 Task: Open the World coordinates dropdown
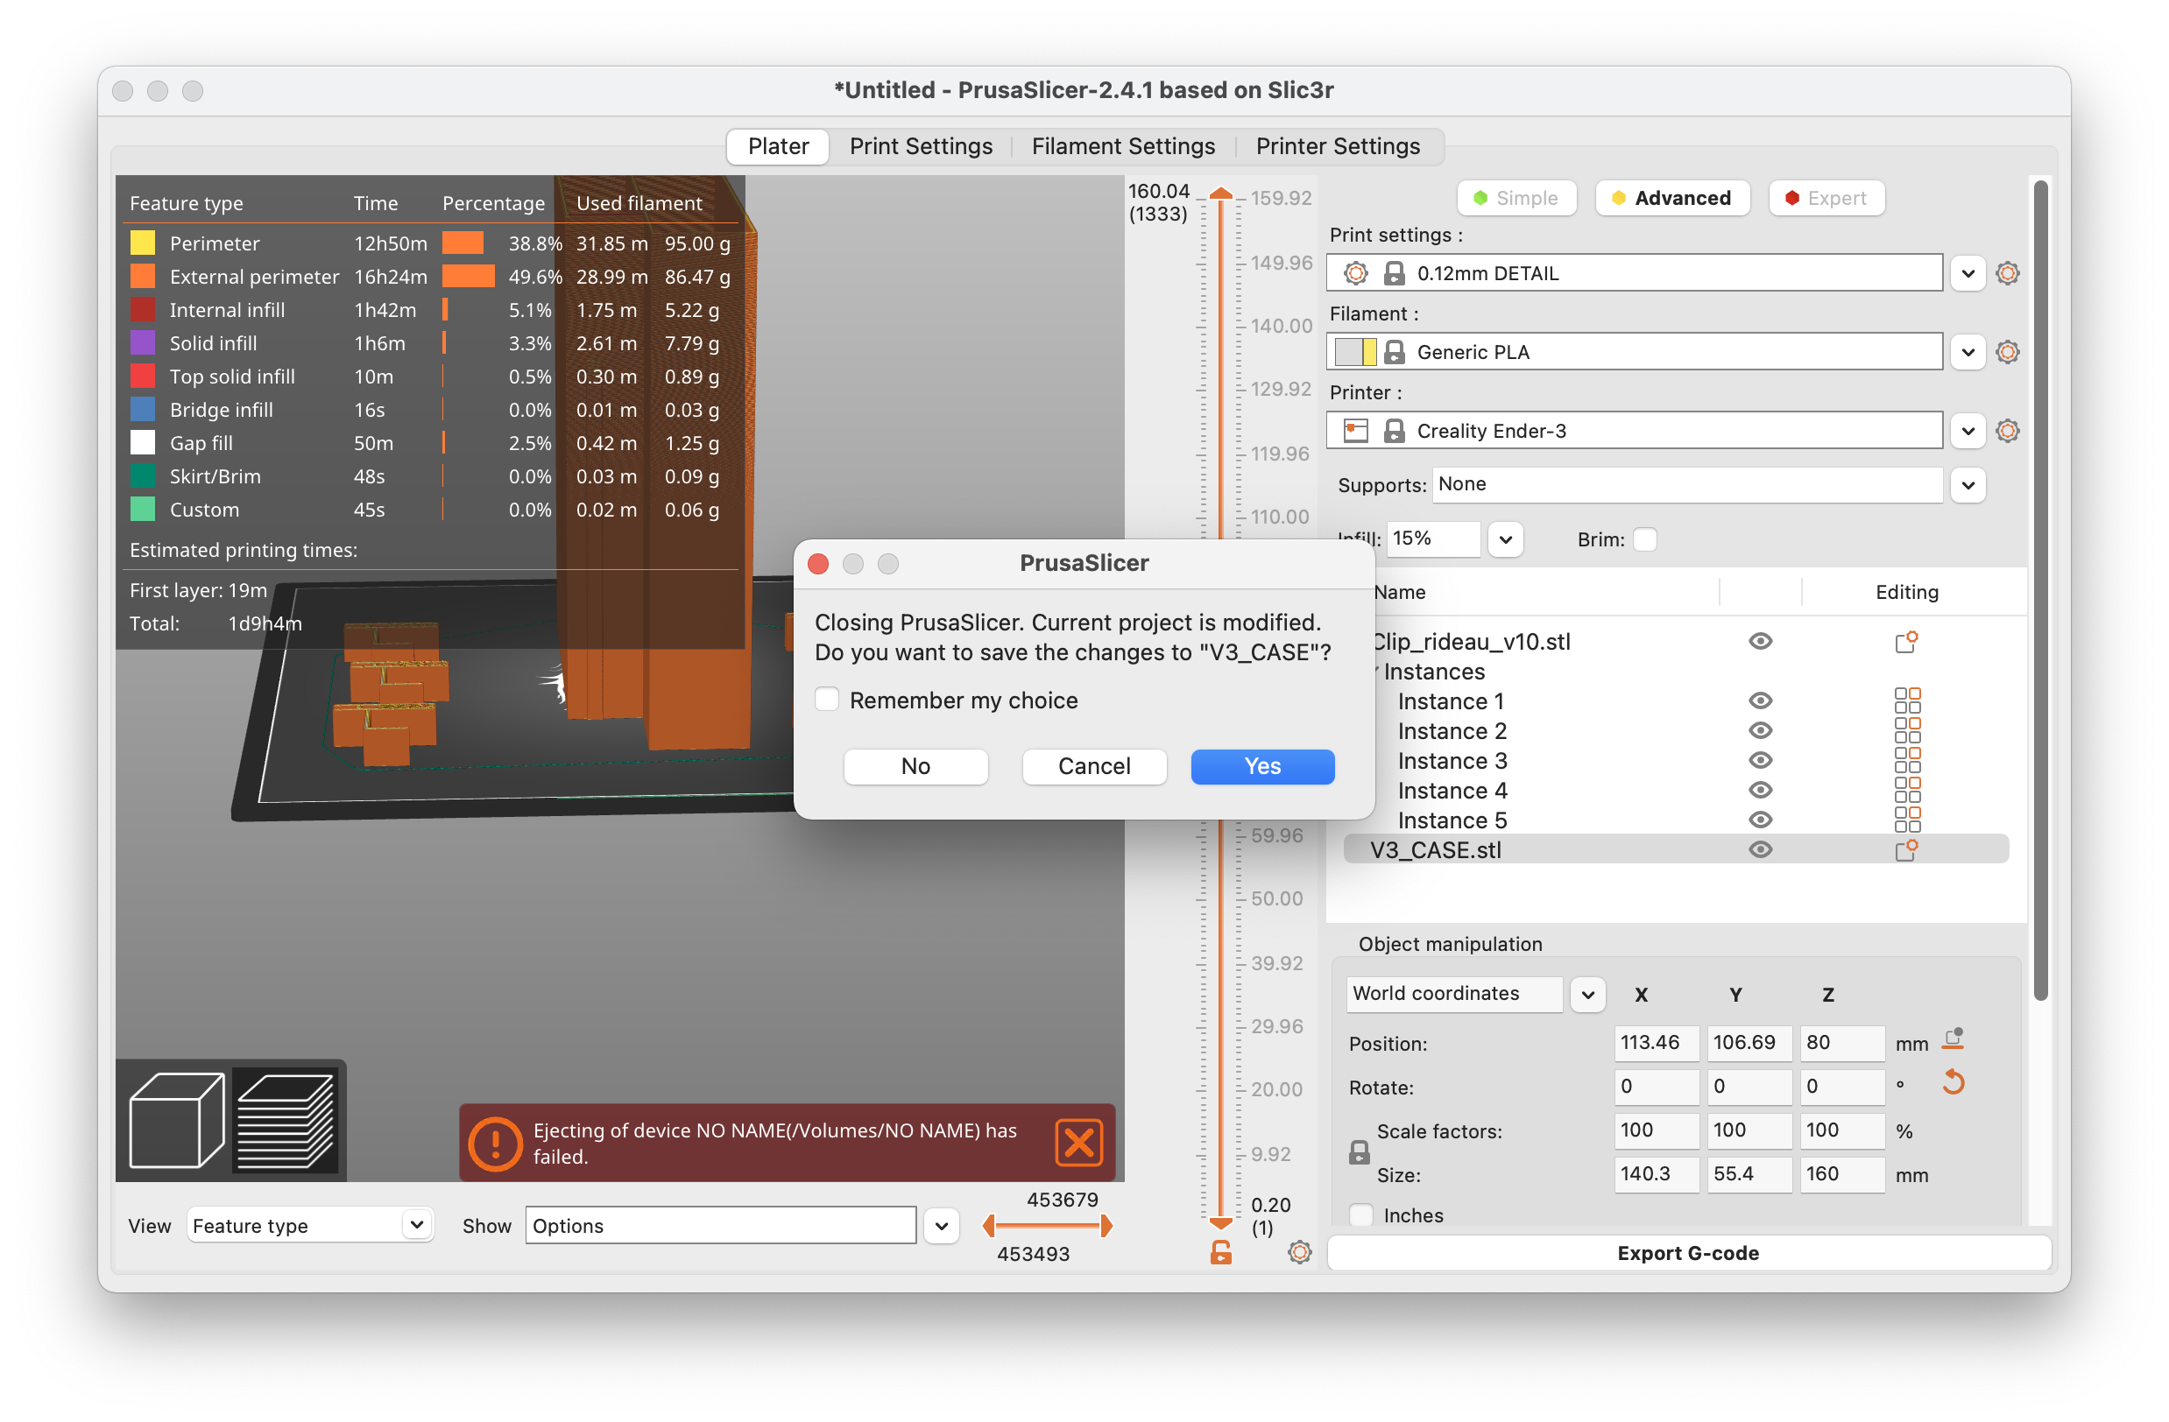coord(1587,994)
